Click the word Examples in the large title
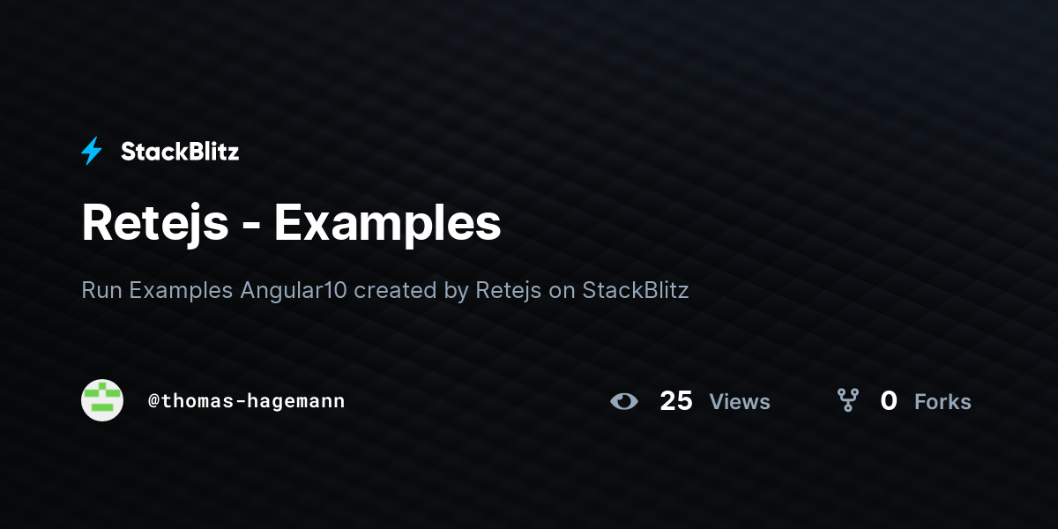Viewport: 1058px width, 529px height. 387,223
